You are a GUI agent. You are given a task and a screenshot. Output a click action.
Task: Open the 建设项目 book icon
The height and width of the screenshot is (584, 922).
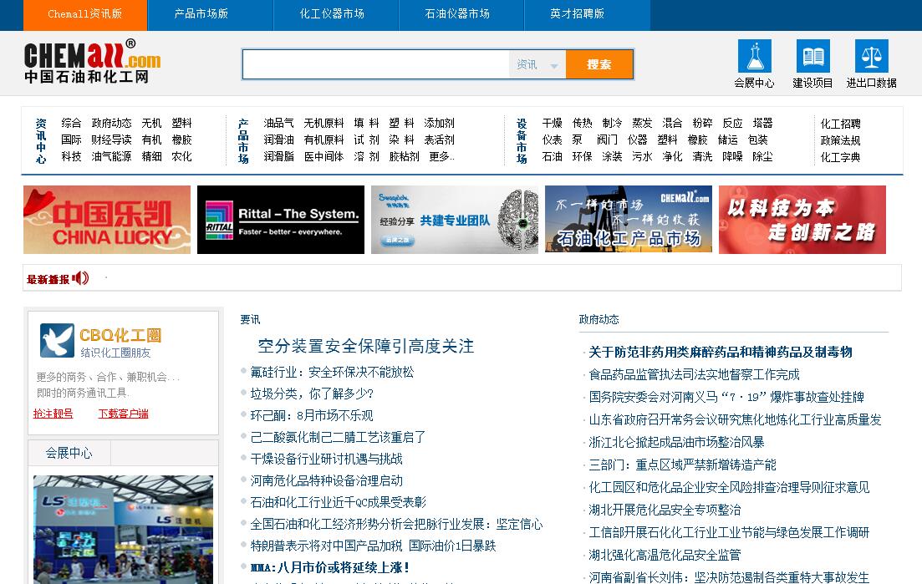812,57
